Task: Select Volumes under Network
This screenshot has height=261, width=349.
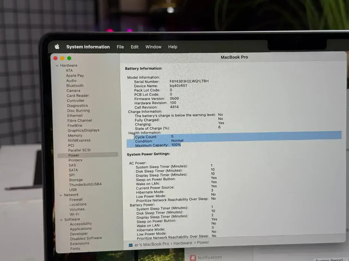Action: point(77,209)
